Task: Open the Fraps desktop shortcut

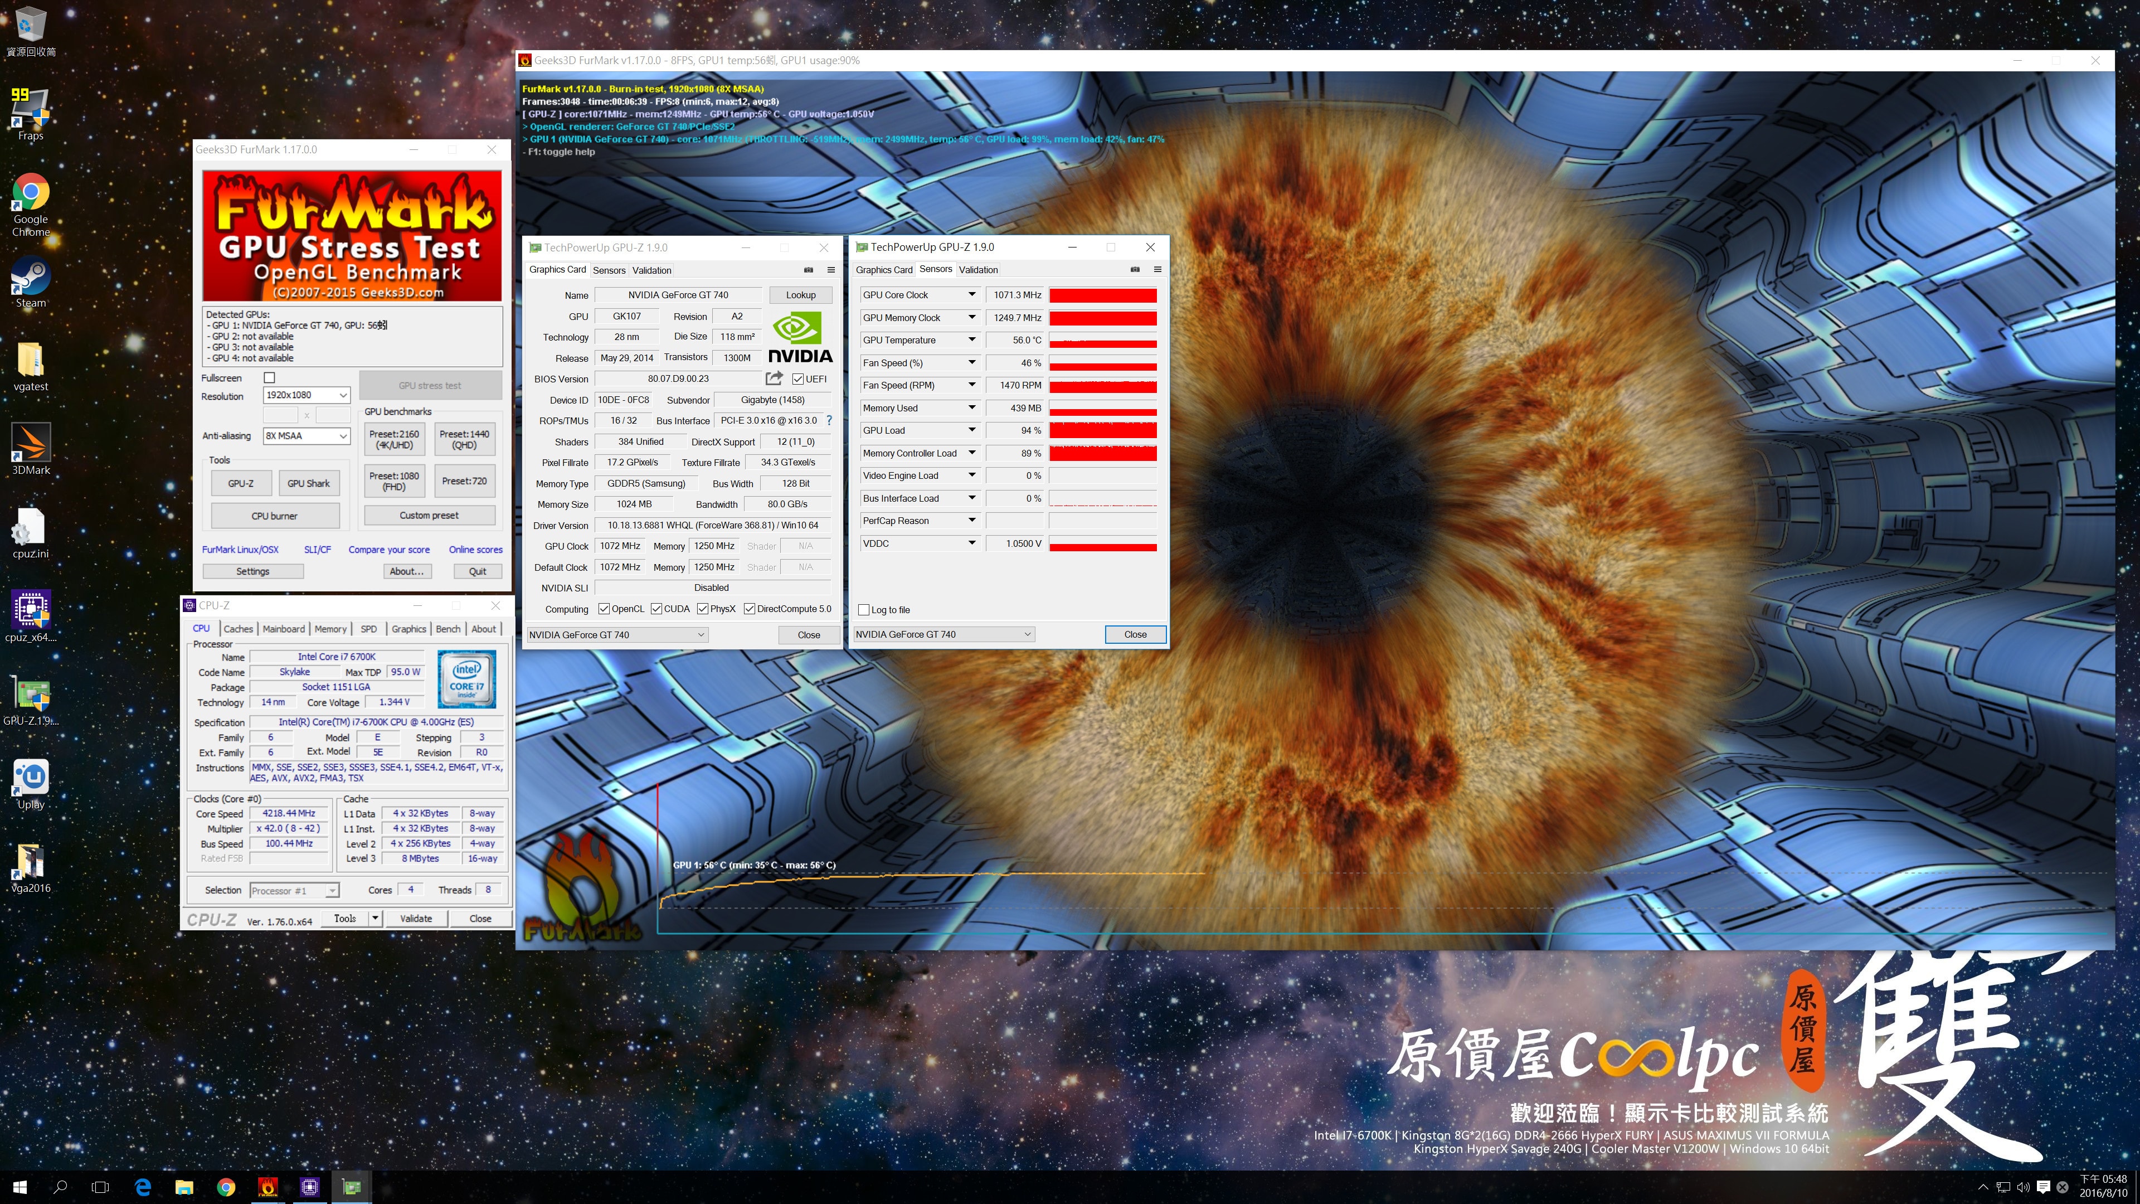Action: click(31, 114)
